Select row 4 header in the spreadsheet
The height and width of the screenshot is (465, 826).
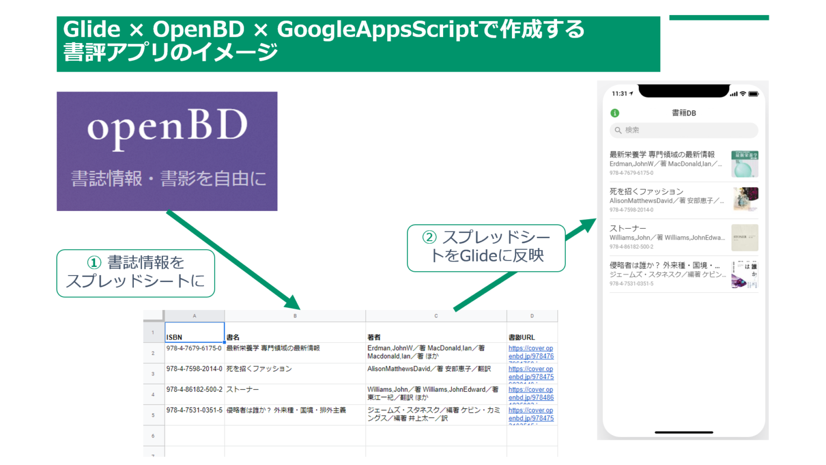(x=153, y=393)
